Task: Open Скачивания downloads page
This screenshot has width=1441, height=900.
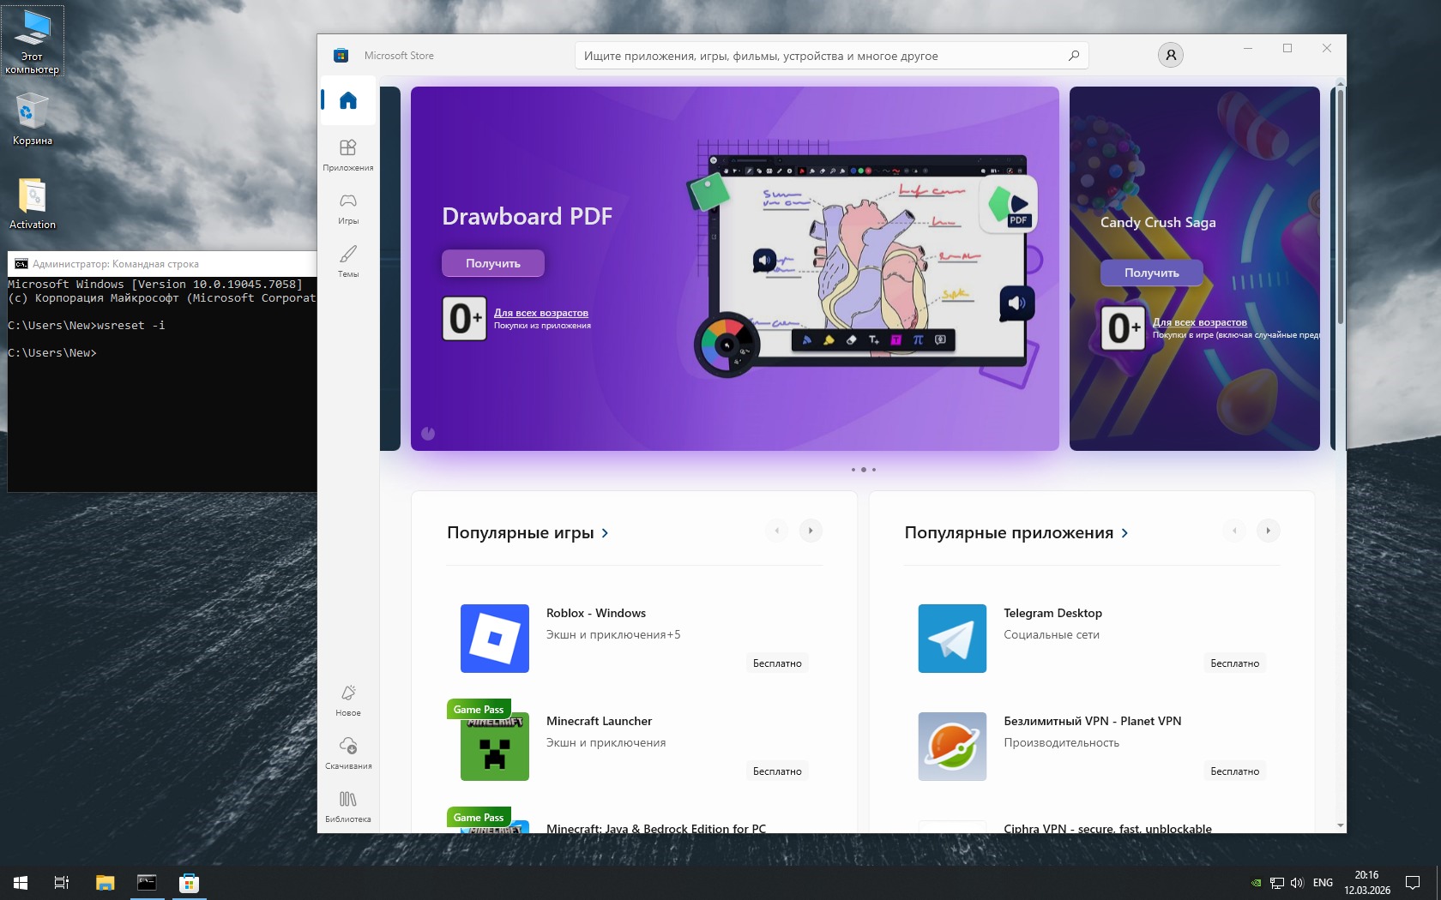Action: [347, 753]
